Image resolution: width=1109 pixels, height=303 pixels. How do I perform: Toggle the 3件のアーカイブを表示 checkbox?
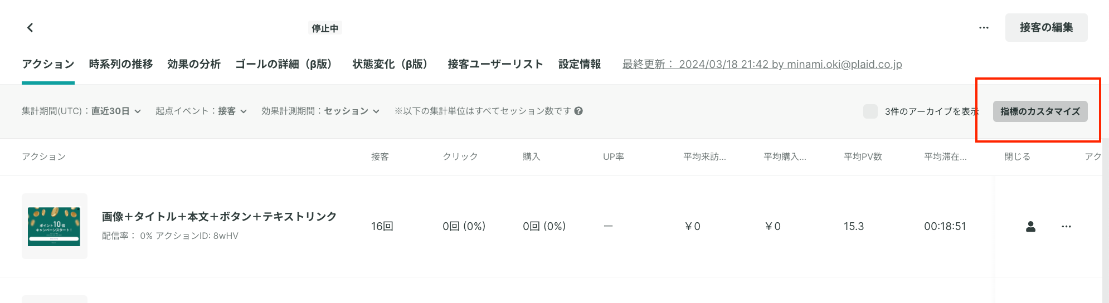(x=870, y=111)
